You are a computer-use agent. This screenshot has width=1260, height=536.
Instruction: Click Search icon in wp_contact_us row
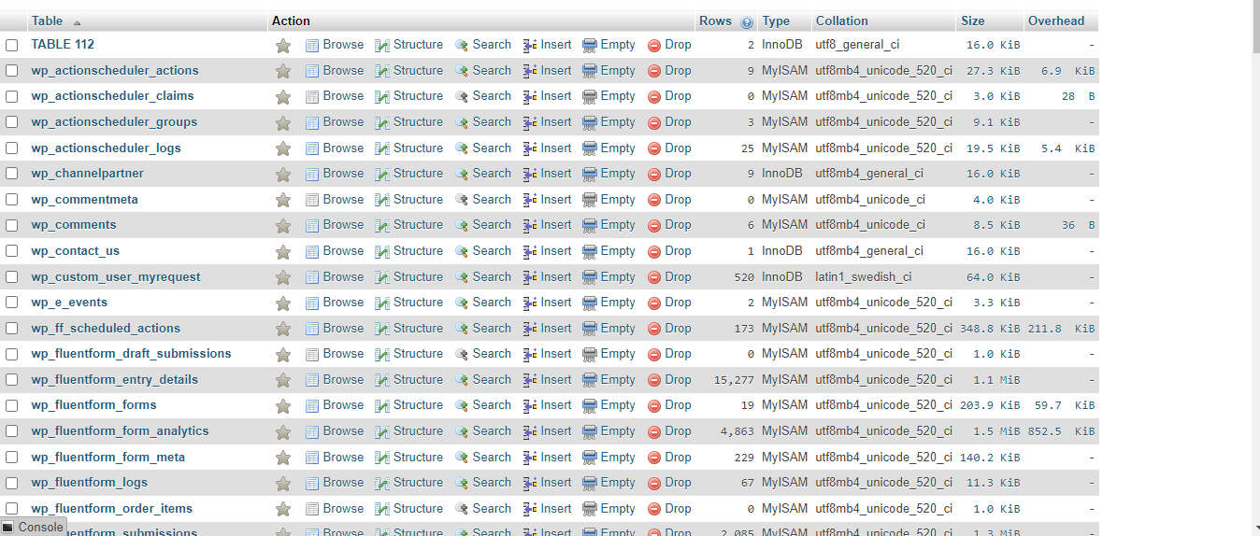tap(462, 251)
